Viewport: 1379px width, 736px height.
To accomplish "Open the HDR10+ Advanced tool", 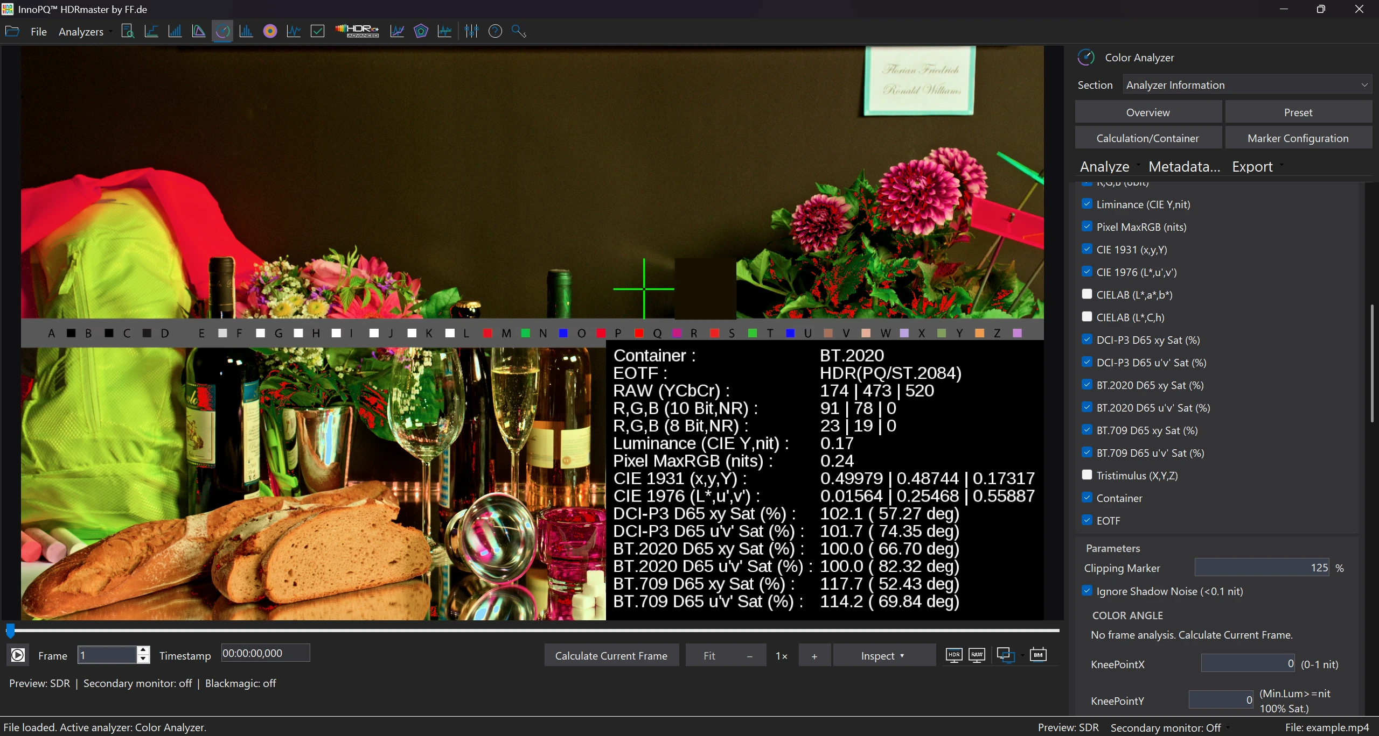I will click(x=357, y=31).
